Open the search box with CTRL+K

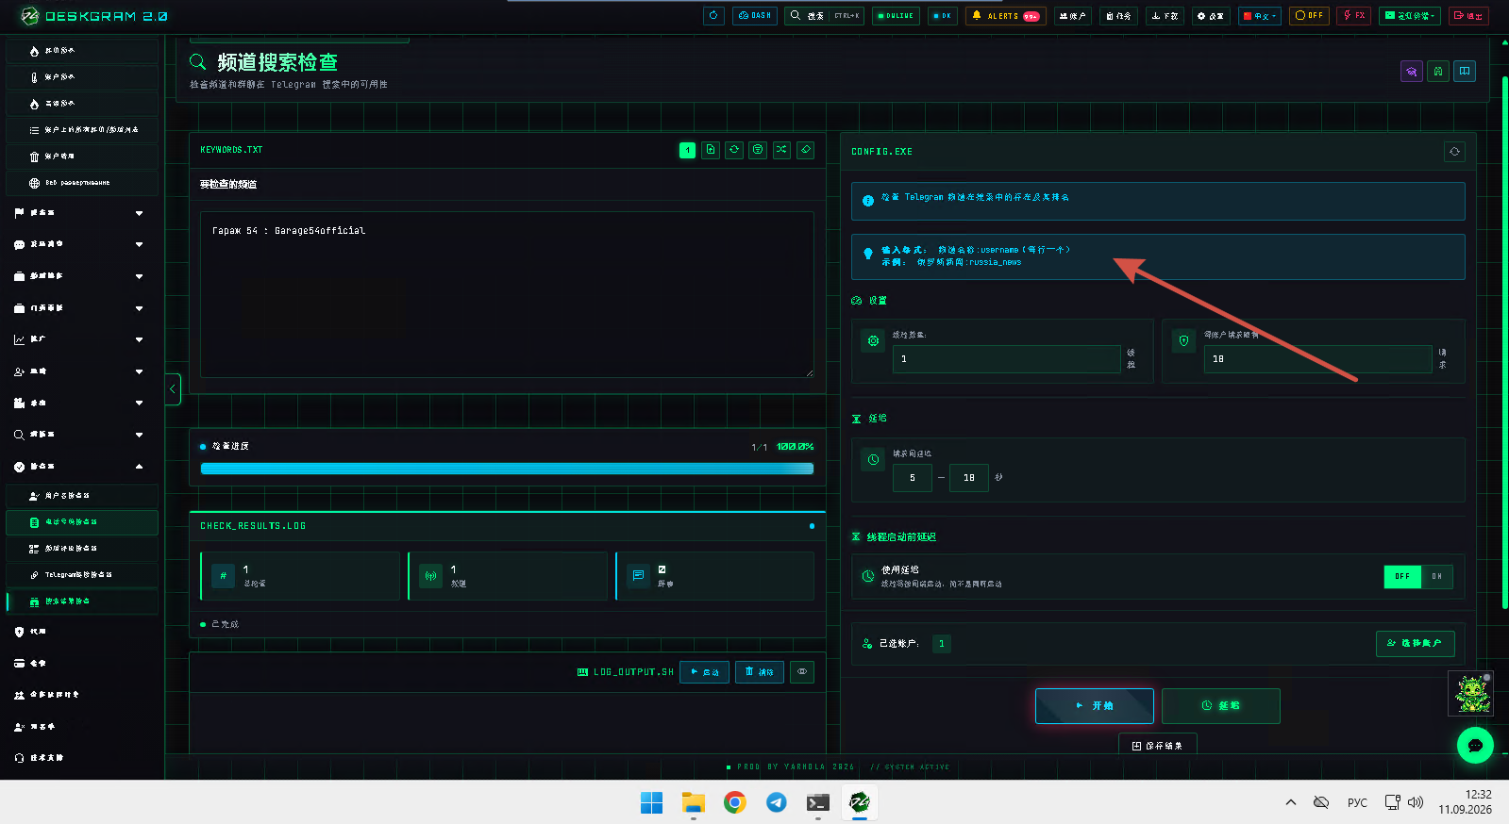[824, 16]
